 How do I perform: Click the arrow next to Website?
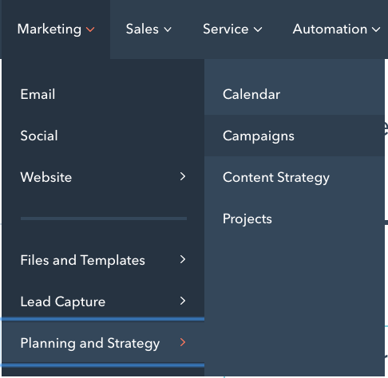(x=183, y=176)
